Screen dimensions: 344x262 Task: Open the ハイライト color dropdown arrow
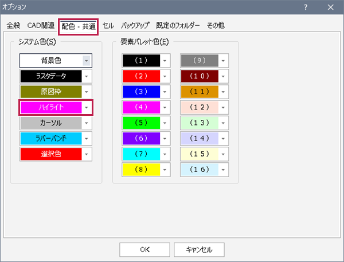pos(87,107)
